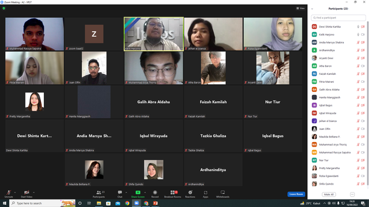Select Fitria Mairani's video tile
This screenshot has width=369, height=207.
pyautogui.click(x=35, y=68)
